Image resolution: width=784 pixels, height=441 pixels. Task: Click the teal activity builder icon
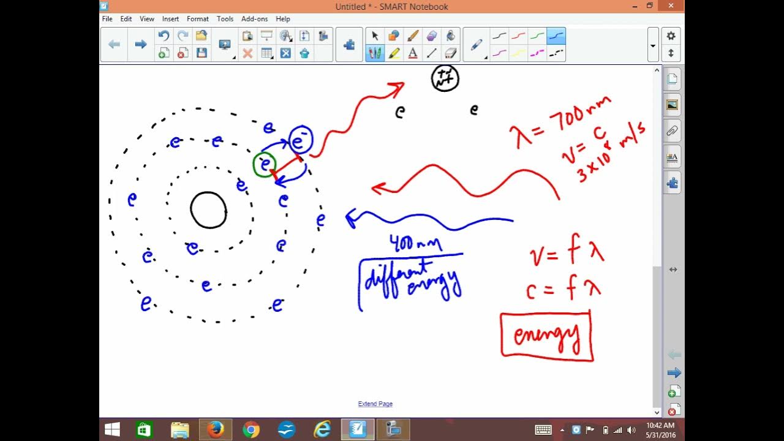coord(304,53)
